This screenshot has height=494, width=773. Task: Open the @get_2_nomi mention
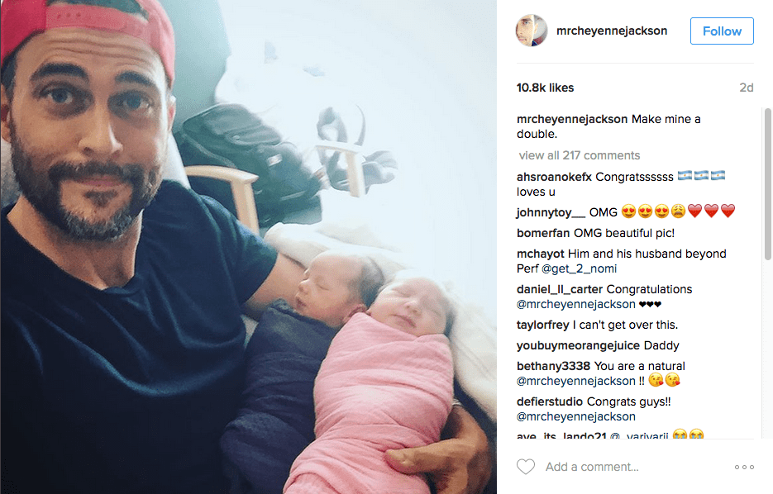[x=580, y=269]
